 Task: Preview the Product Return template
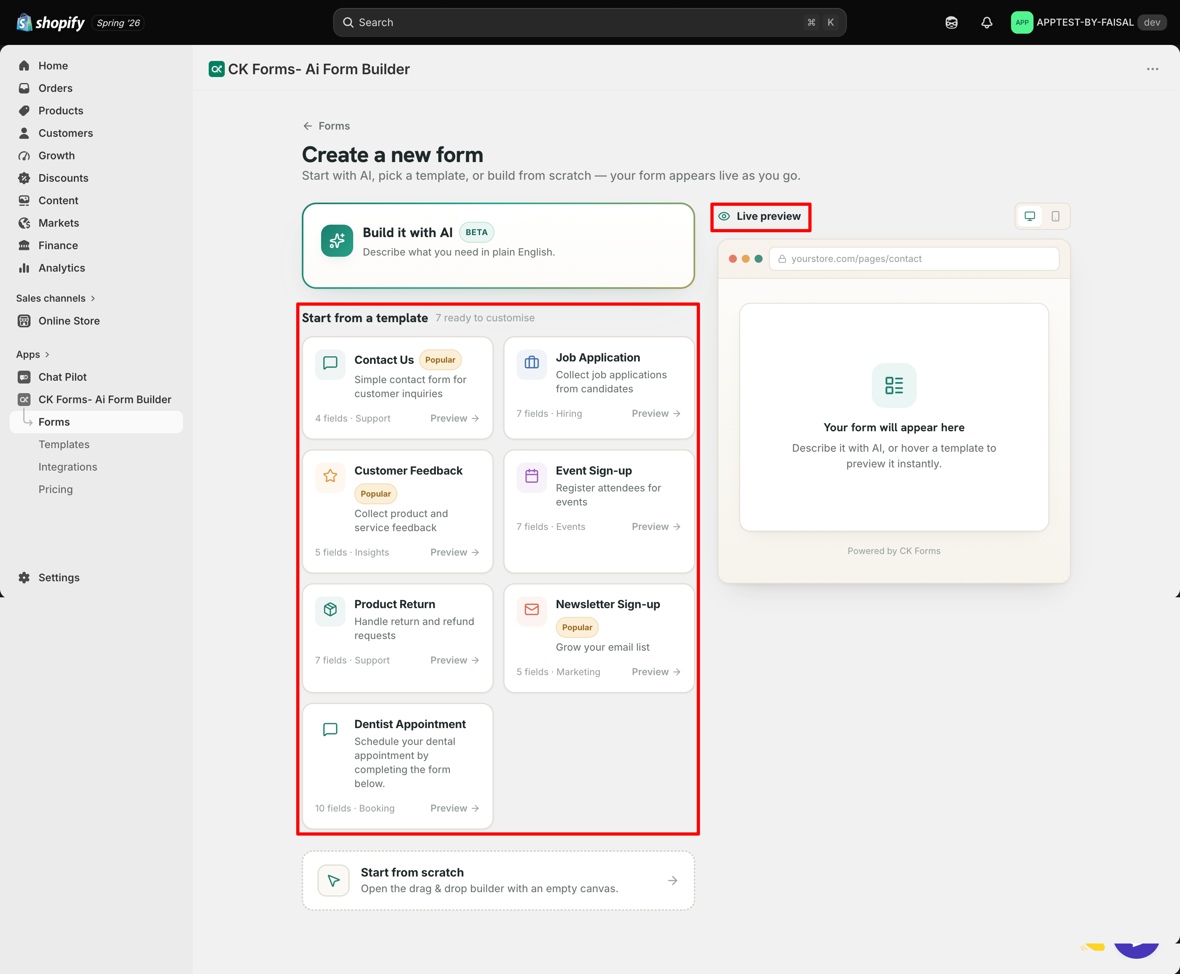click(455, 660)
